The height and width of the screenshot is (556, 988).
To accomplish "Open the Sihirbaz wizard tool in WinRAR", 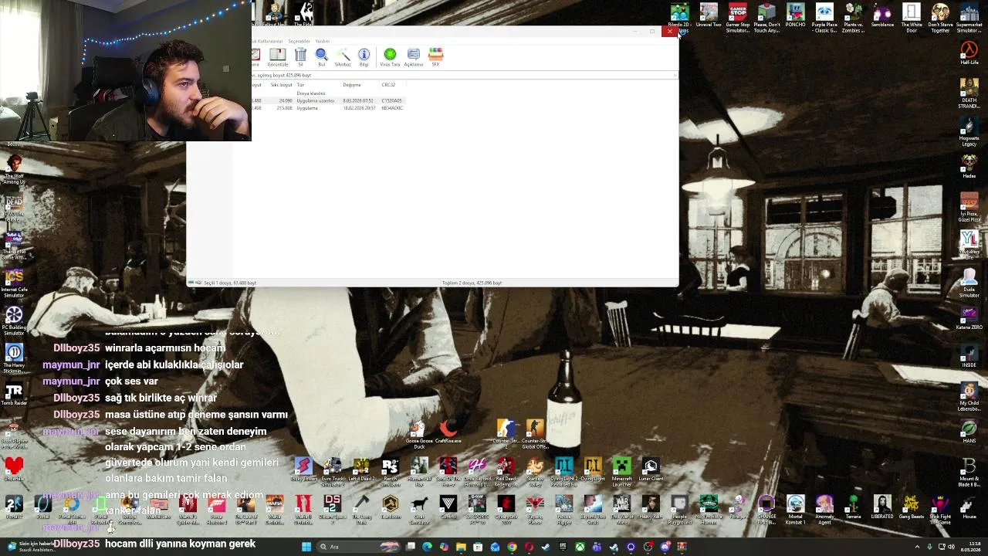I will coord(343,56).
